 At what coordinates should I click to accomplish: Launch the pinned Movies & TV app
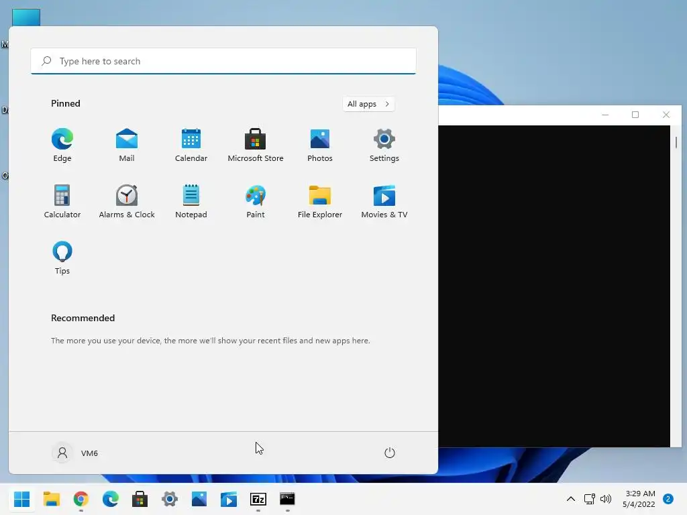point(384,201)
